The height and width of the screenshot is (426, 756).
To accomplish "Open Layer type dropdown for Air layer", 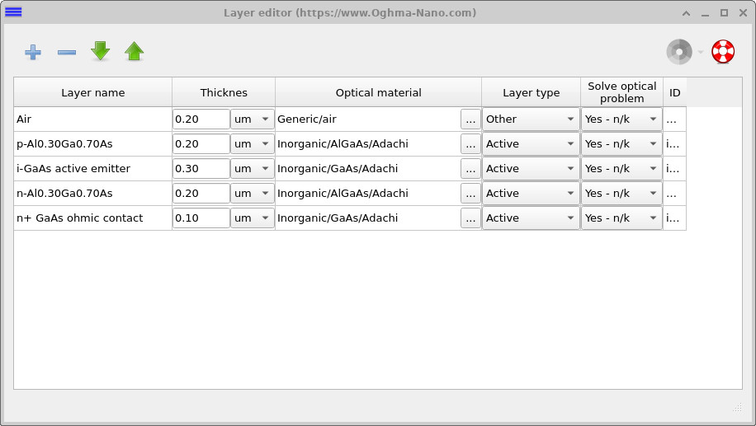I will pyautogui.click(x=531, y=119).
